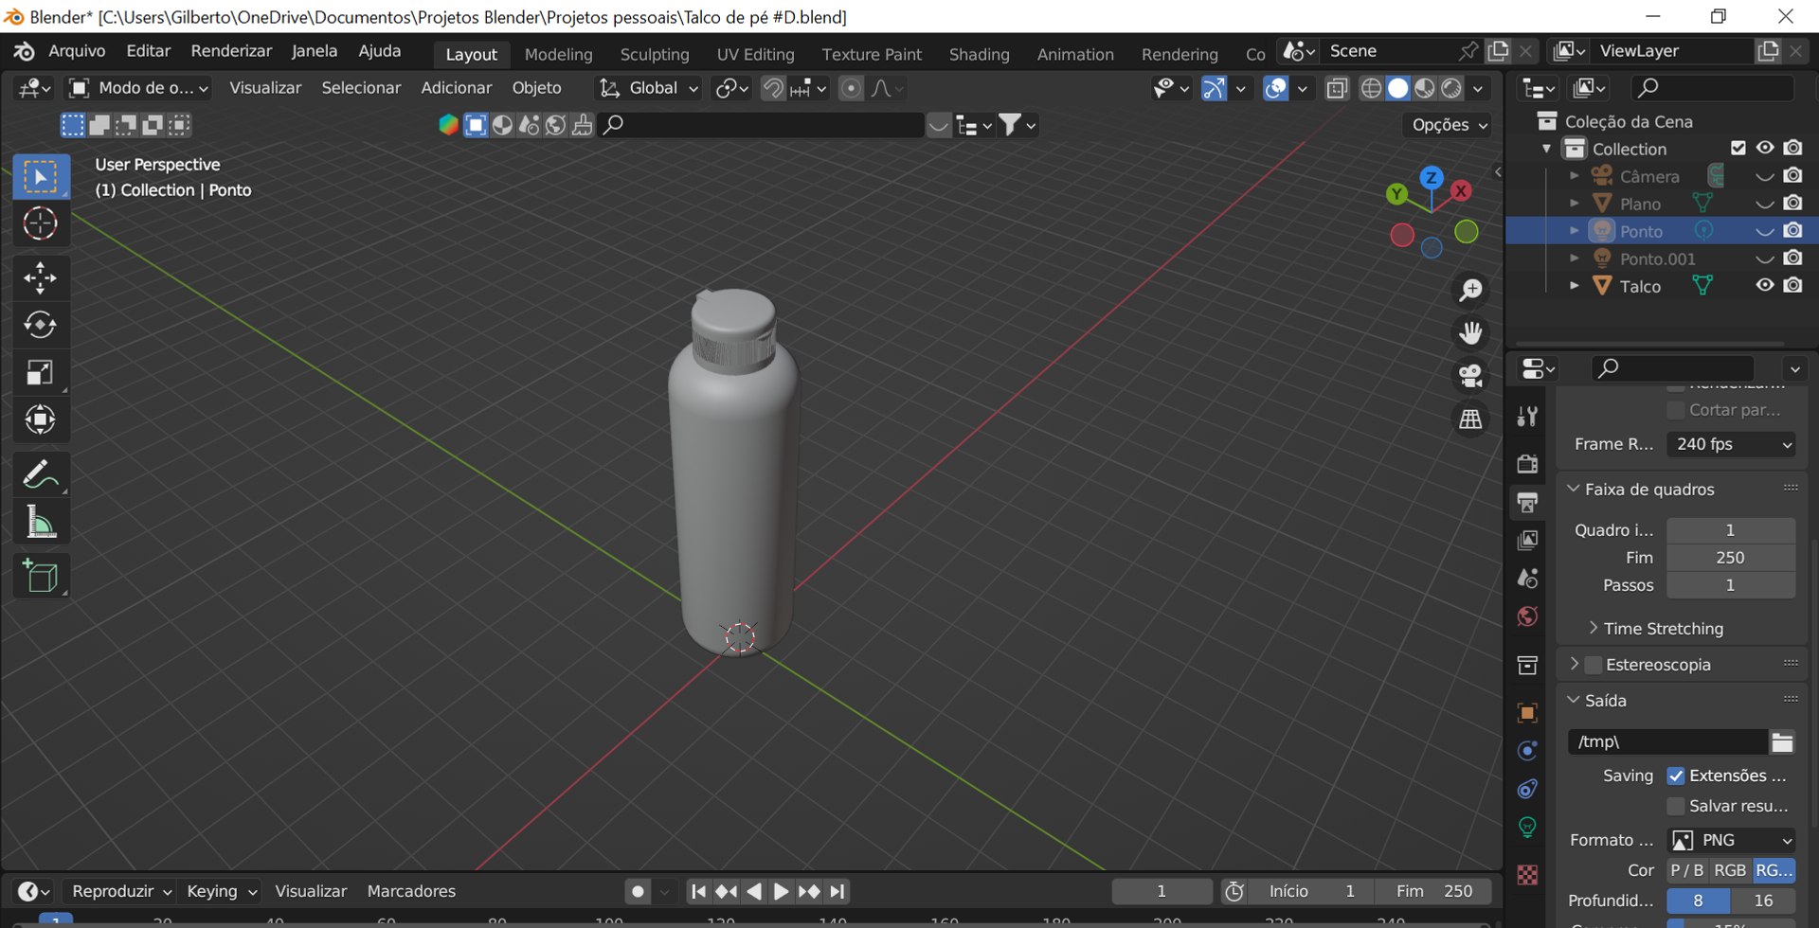
Task: Enable the Salvar resu... checkbox
Action: (1676, 806)
